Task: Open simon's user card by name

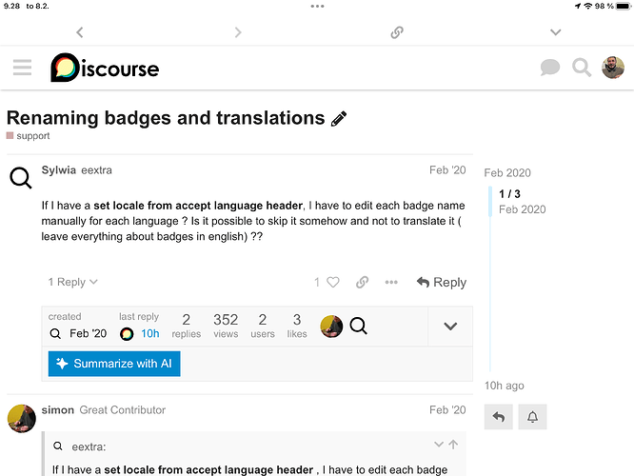Action: pos(58,409)
